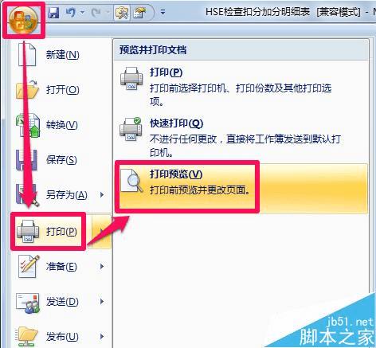The height and width of the screenshot is (348, 376).
Task: Click the magnifier page icon for 打印预览
Action: tap(131, 181)
